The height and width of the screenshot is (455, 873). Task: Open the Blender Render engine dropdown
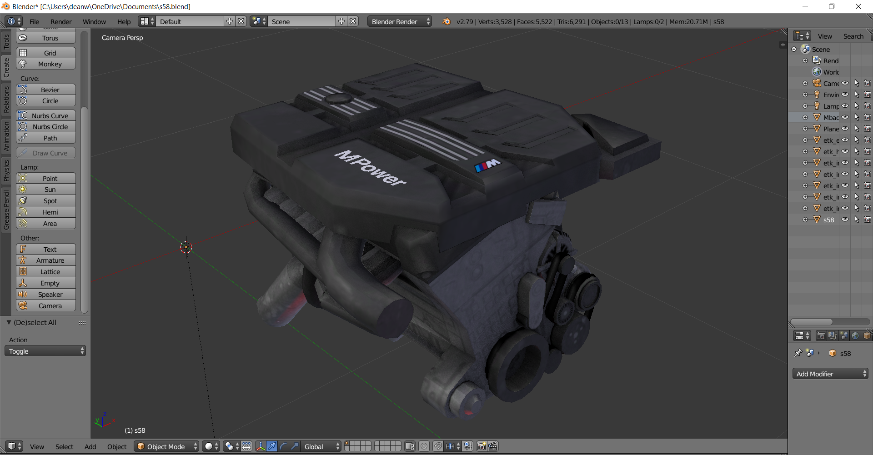pyautogui.click(x=400, y=21)
